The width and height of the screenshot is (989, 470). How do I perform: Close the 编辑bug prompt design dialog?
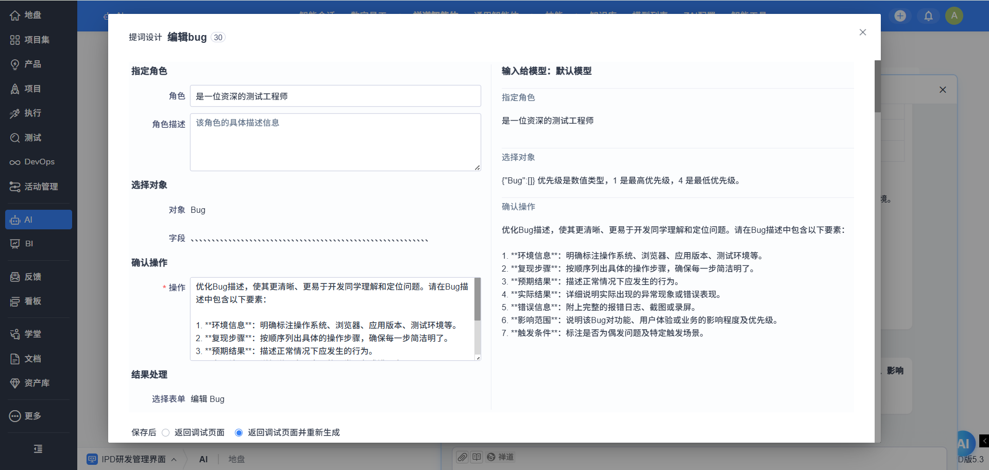click(863, 32)
